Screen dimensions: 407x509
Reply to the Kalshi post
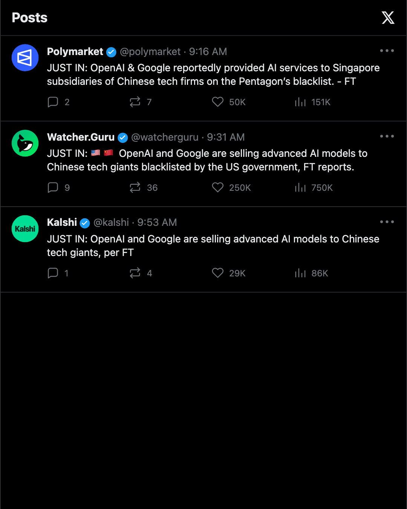click(53, 273)
